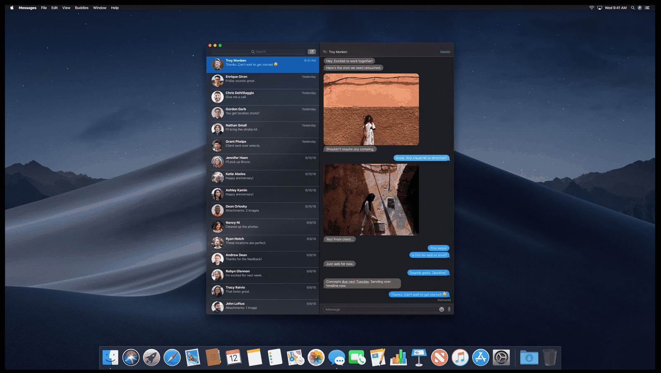Open AirPlay display menu icon

599,8
